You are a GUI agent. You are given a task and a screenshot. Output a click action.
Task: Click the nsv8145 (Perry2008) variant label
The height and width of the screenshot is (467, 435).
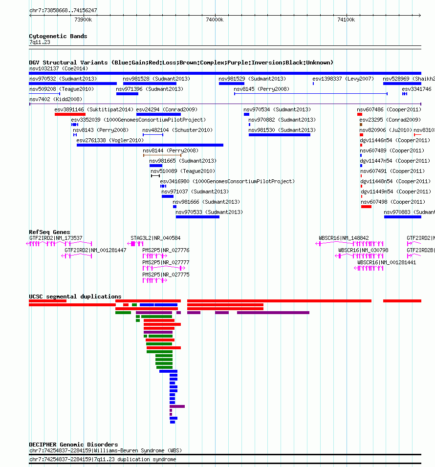tap(261, 89)
